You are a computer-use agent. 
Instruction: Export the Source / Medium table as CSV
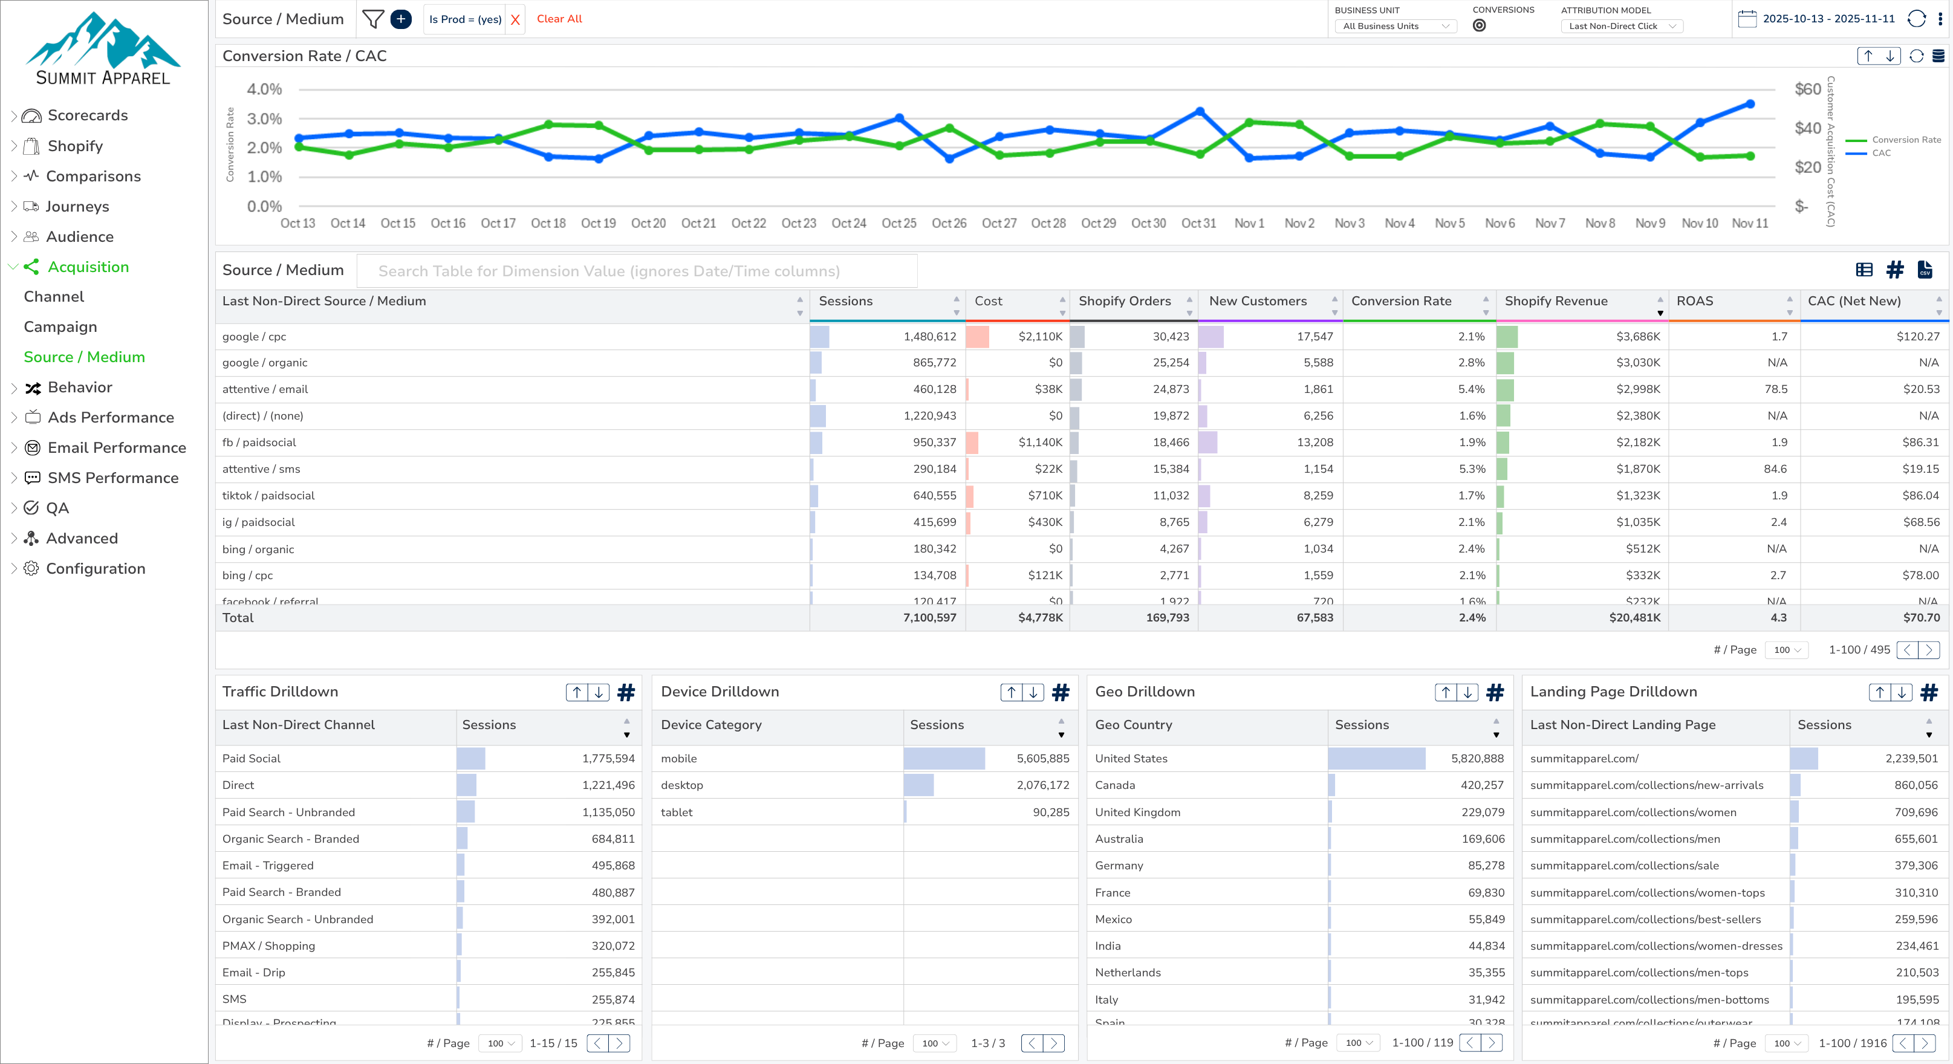click(x=1925, y=270)
